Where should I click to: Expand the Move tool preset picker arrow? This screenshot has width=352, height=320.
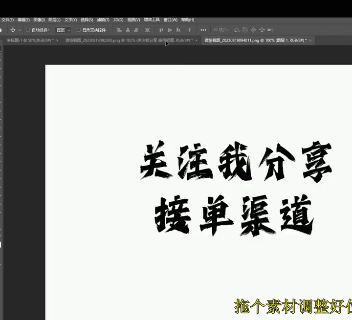20,30
